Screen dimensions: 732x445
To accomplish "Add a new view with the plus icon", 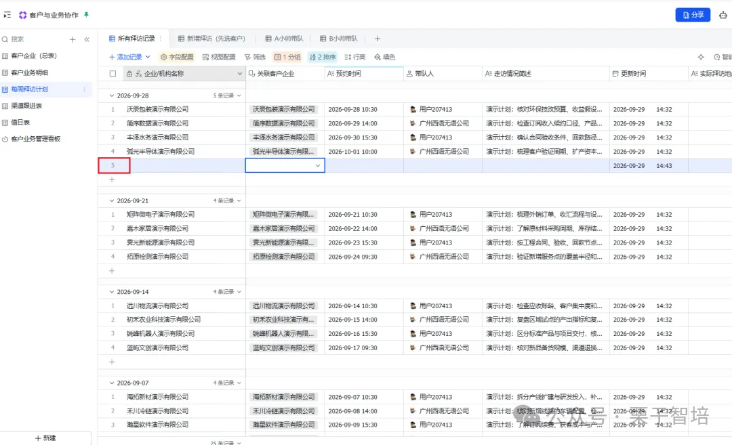I will click(x=378, y=39).
